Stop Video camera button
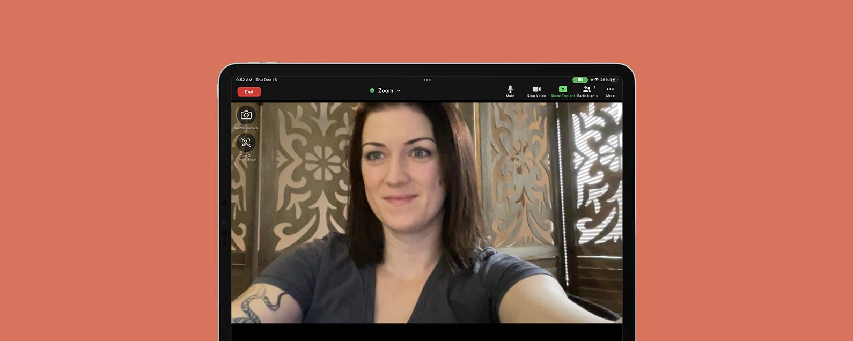 [536, 91]
